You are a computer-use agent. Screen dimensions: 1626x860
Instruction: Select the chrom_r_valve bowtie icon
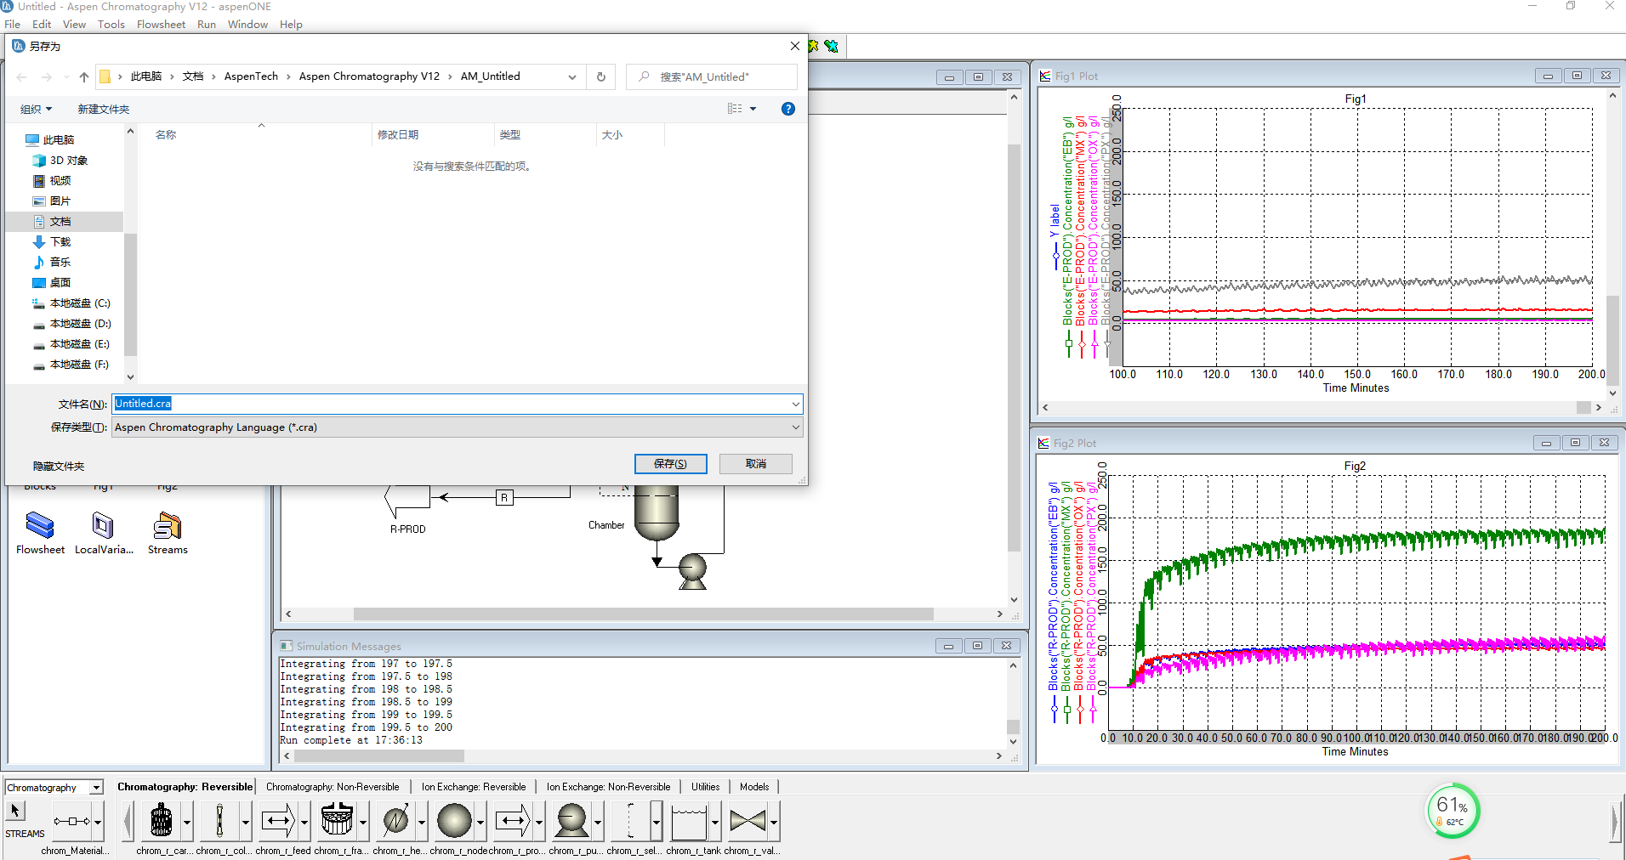(748, 821)
